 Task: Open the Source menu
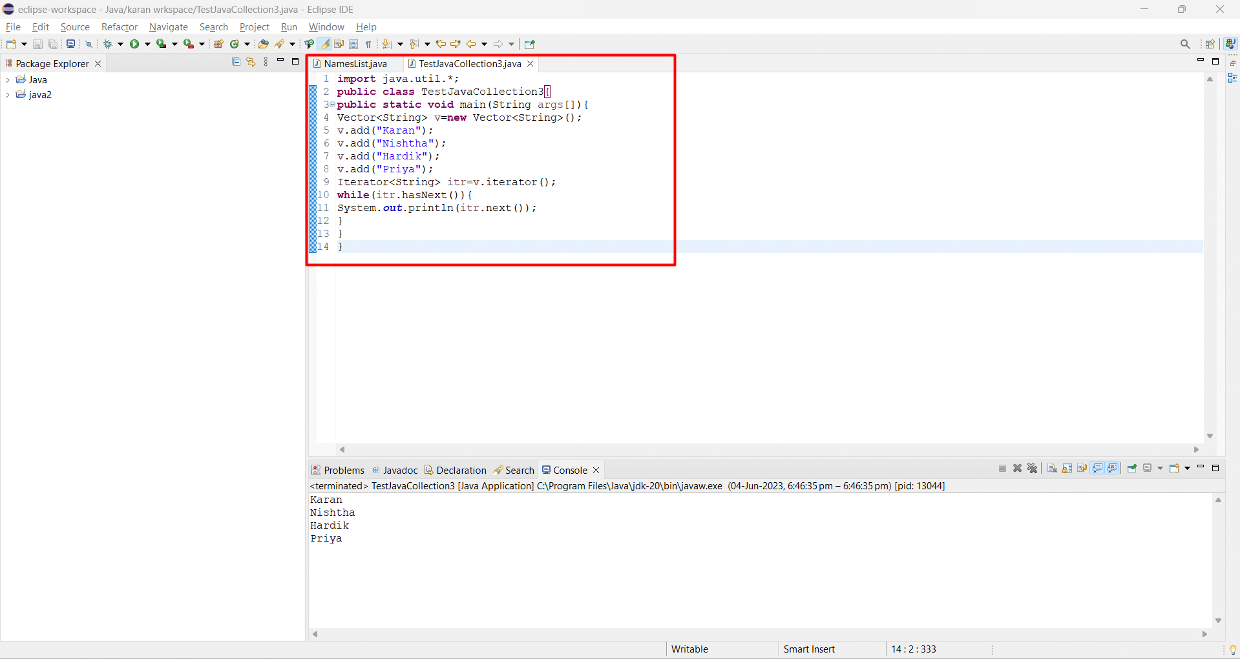[x=75, y=26]
